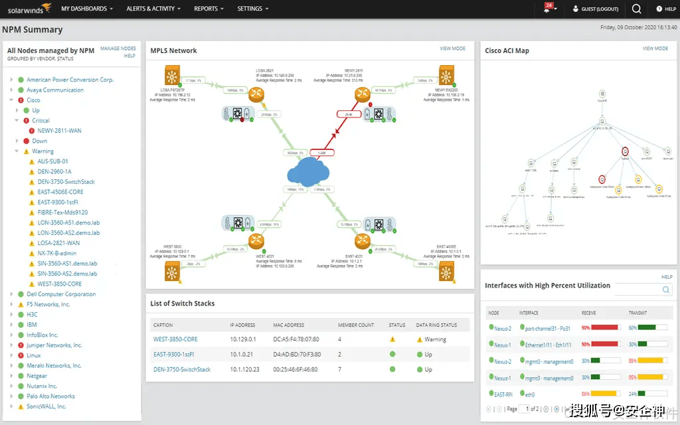The height and width of the screenshot is (425, 680).
Task: Open Help in the top navigation bar
Action: coord(666,9)
